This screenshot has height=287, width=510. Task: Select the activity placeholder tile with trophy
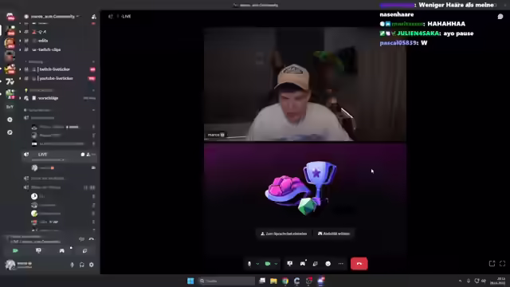coord(305,199)
